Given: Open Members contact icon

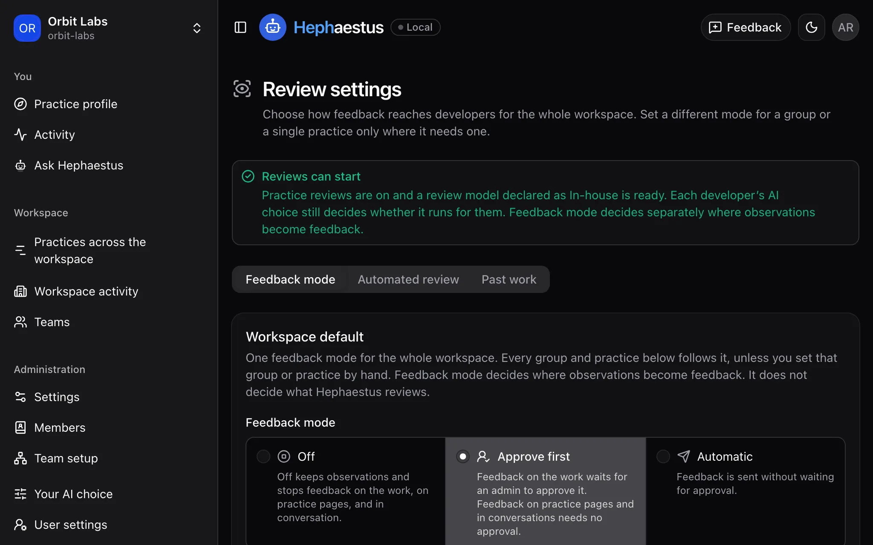Looking at the screenshot, I should (20, 427).
